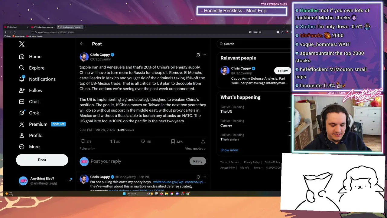
Task: Click the repost icon showing 2K
Action: (113, 141)
